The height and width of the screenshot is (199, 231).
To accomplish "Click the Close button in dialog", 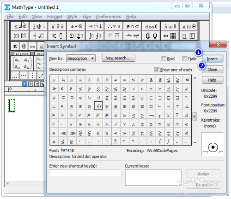I will point(213,70).
